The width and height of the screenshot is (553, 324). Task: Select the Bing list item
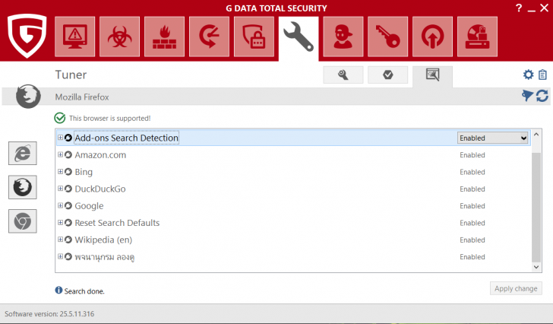point(84,172)
